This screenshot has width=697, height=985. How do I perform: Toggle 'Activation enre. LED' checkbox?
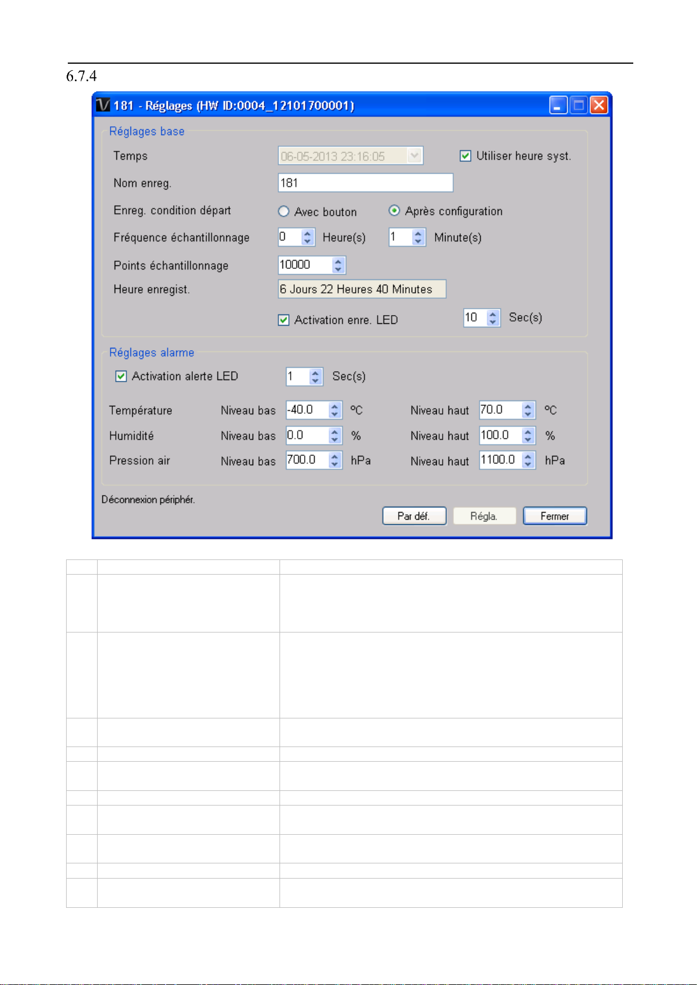(284, 320)
